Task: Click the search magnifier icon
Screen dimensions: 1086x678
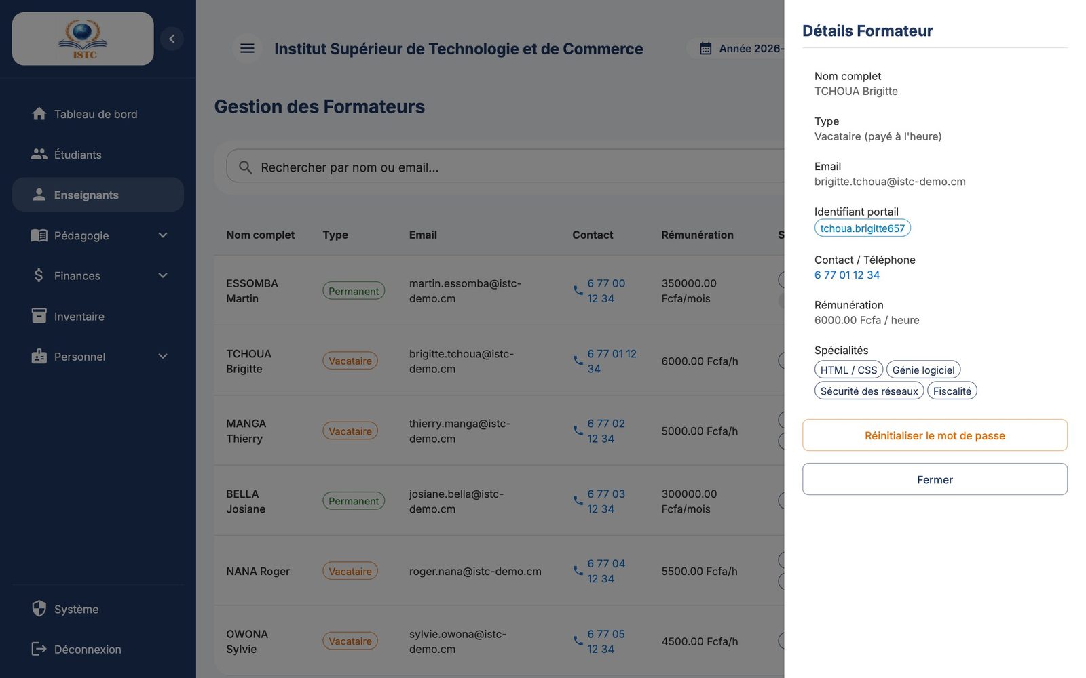Action: [246, 167]
